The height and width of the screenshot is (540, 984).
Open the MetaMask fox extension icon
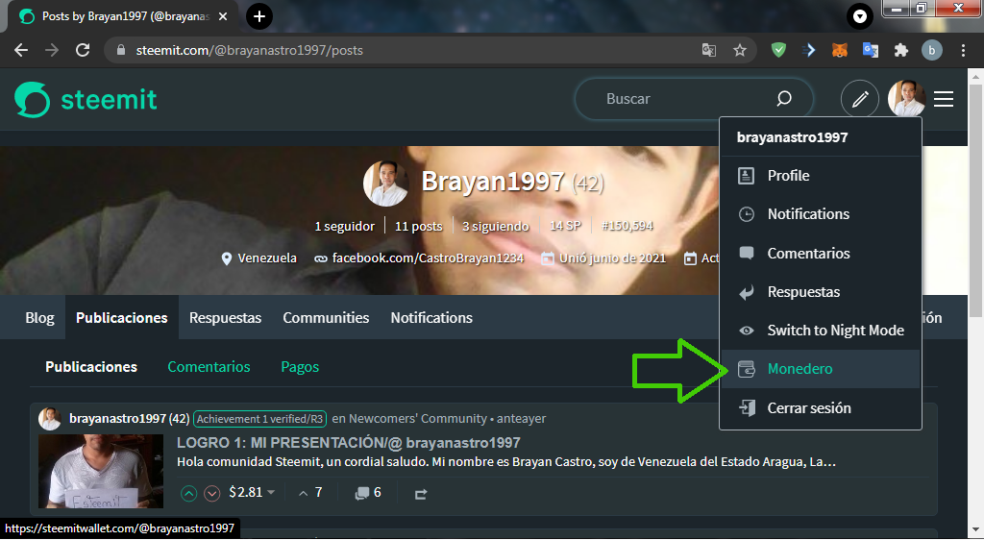click(x=840, y=50)
